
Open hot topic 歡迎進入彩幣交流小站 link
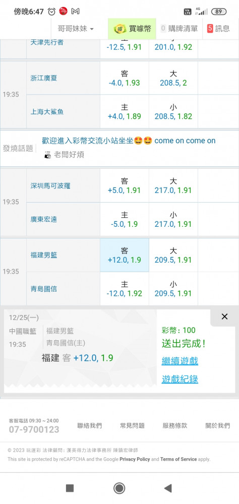click(x=129, y=141)
